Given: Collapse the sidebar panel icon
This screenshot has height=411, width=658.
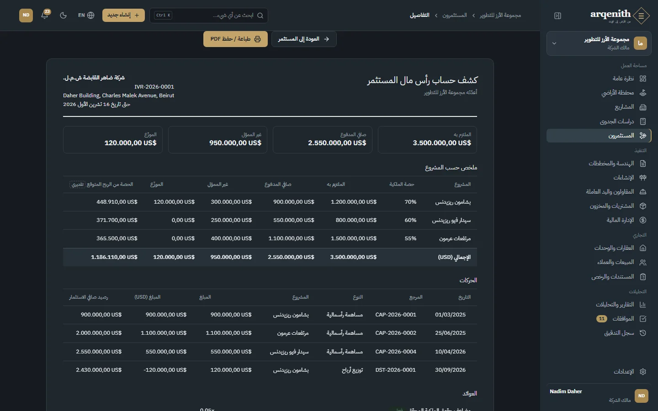Looking at the screenshot, I should pyautogui.click(x=557, y=16).
